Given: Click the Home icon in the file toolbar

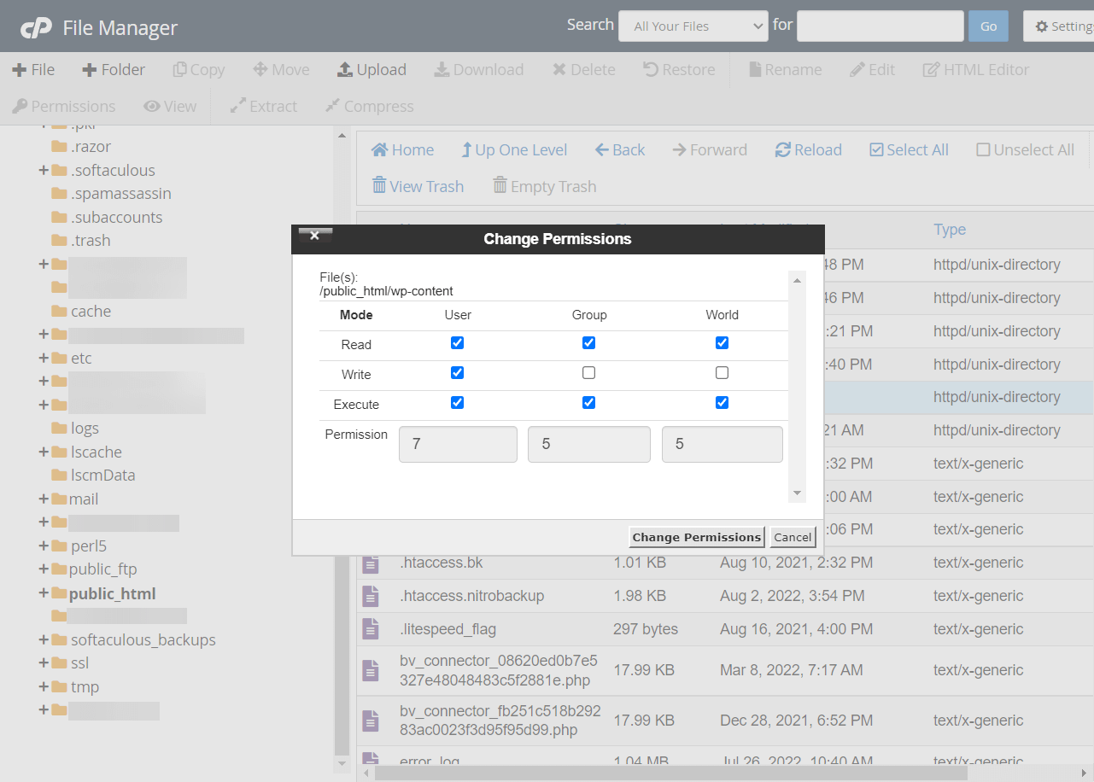Looking at the screenshot, I should [402, 149].
